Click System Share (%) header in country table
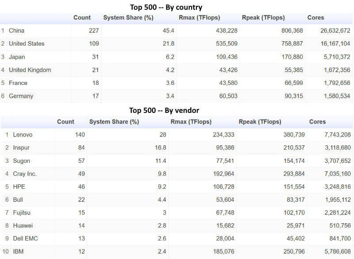This screenshot has height=259, width=354. pos(128,18)
